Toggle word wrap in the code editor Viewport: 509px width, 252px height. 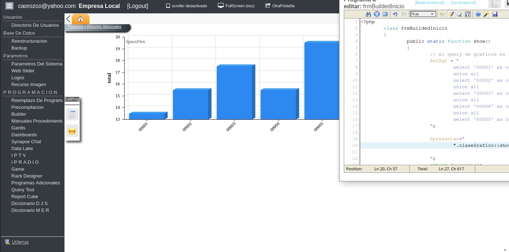click(468, 14)
